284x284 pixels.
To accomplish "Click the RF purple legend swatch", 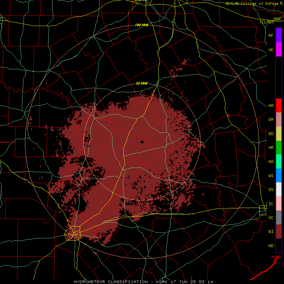I will [279, 35].
